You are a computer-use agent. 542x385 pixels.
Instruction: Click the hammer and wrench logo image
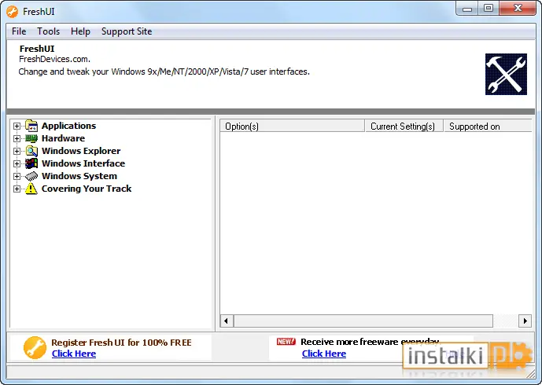pyautogui.click(x=506, y=74)
